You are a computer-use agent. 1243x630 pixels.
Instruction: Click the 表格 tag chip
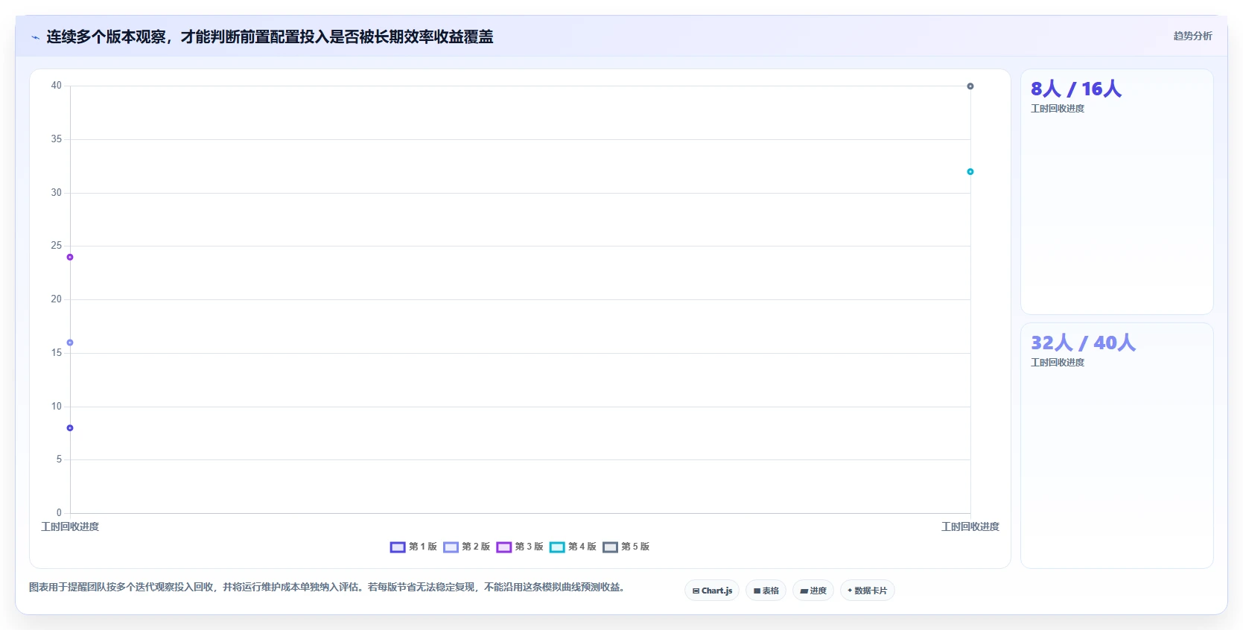(x=766, y=591)
